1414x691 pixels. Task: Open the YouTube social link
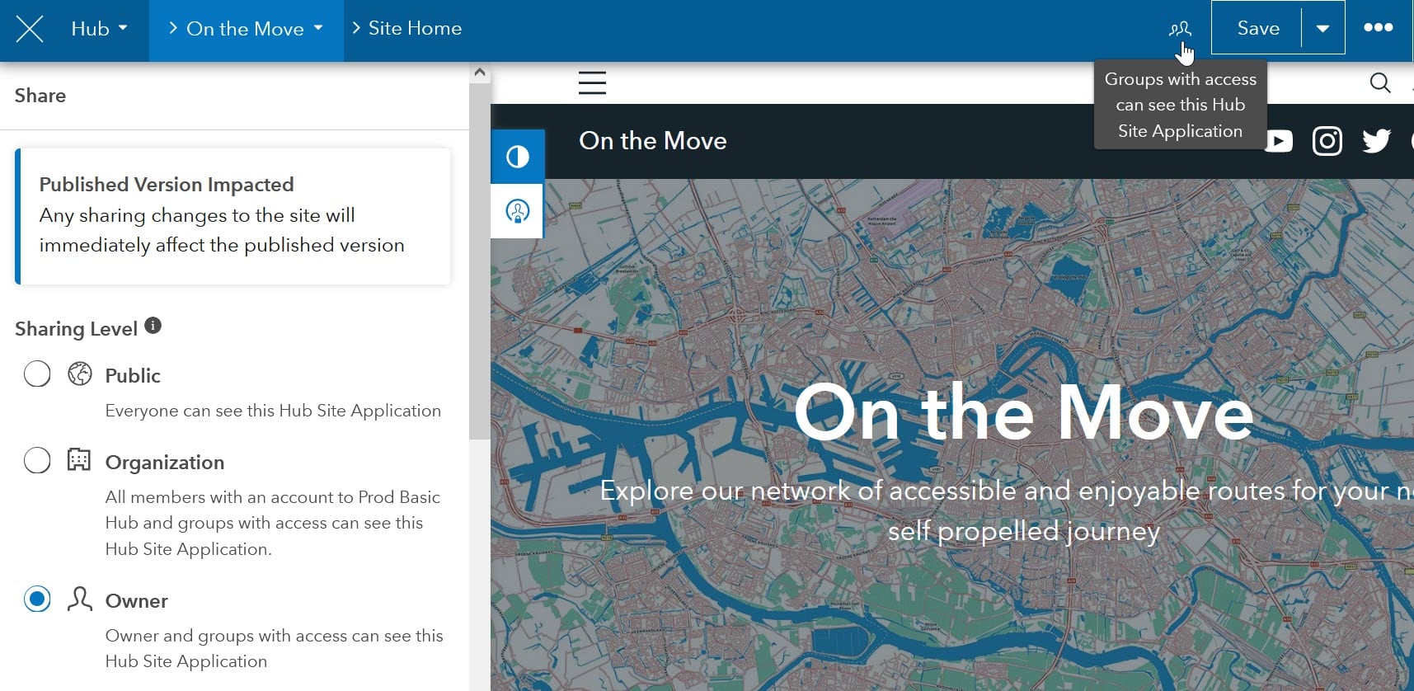(x=1278, y=141)
